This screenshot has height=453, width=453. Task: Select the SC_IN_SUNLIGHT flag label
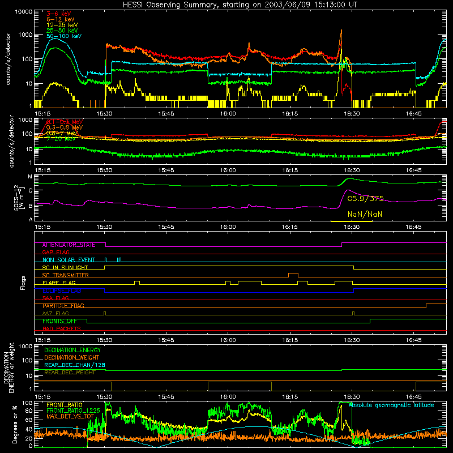pyautogui.click(x=65, y=267)
